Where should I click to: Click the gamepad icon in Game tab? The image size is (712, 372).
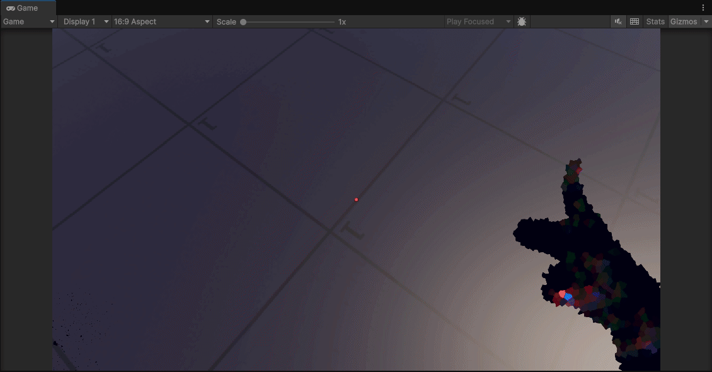[11, 8]
